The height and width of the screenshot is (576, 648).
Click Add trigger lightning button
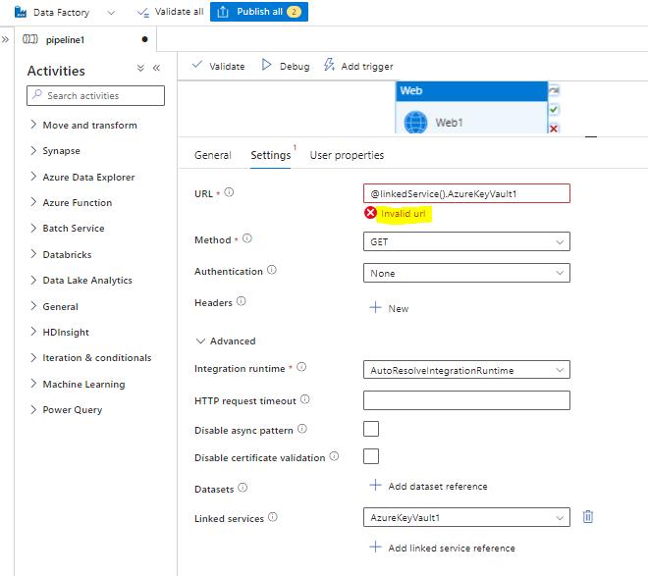click(358, 66)
